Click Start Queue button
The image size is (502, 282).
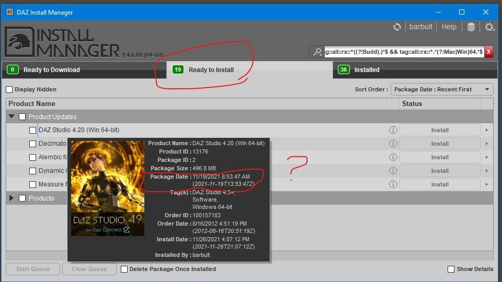(32, 269)
